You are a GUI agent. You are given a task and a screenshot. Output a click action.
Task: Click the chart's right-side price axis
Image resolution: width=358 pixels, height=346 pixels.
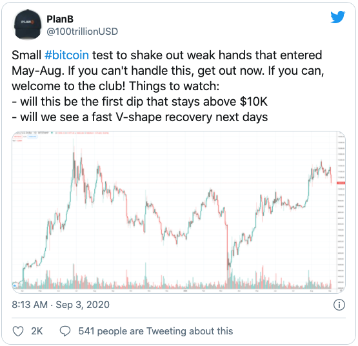(341, 211)
